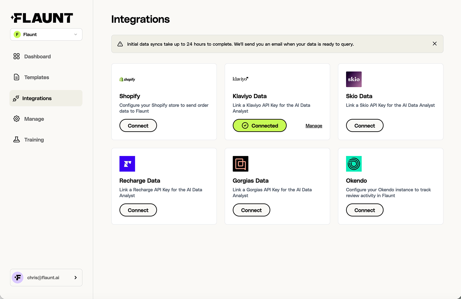Click the Skio logo icon
The height and width of the screenshot is (299, 461).
click(x=354, y=79)
